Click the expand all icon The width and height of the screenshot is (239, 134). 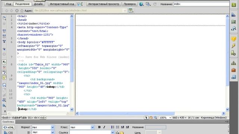pyautogui.click(x=4, y=41)
